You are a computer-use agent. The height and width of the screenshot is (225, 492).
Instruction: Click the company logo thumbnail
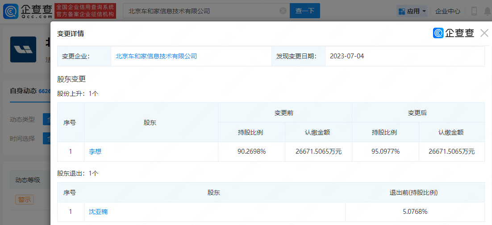[23, 49]
